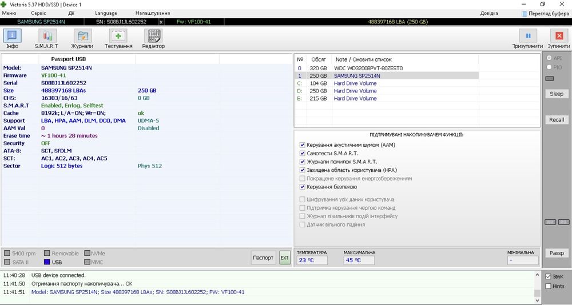Click the МІНІМАЛЬНА temperature field
The image size is (572, 305).
click(x=522, y=260)
